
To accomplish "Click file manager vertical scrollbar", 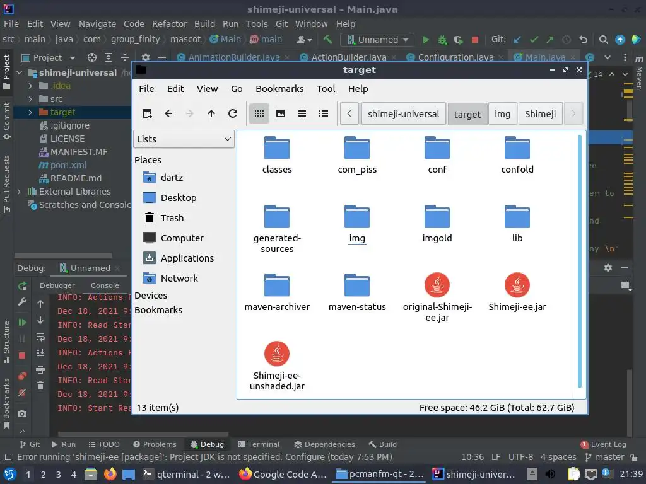I will 579,262.
